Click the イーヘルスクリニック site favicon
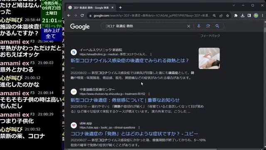The height and width of the screenshot is (150, 266). pos(74,52)
